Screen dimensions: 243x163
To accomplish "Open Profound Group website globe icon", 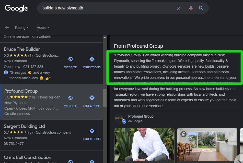I will pos(71,98).
